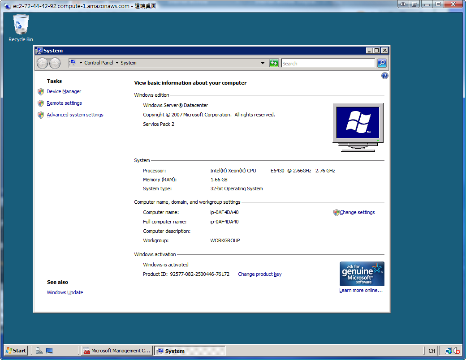Screen dimensions: 466x360
Task: Click the magnifier search button
Action: click(382, 63)
